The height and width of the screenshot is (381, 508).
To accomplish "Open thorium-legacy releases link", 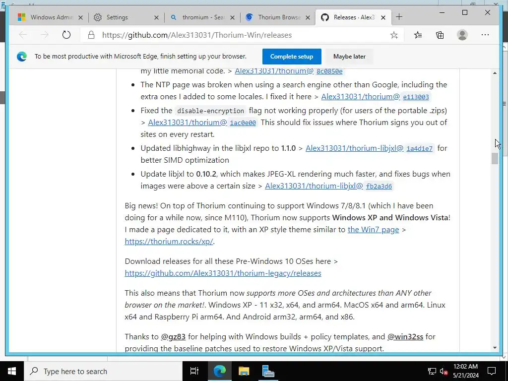I will point(223,273).
